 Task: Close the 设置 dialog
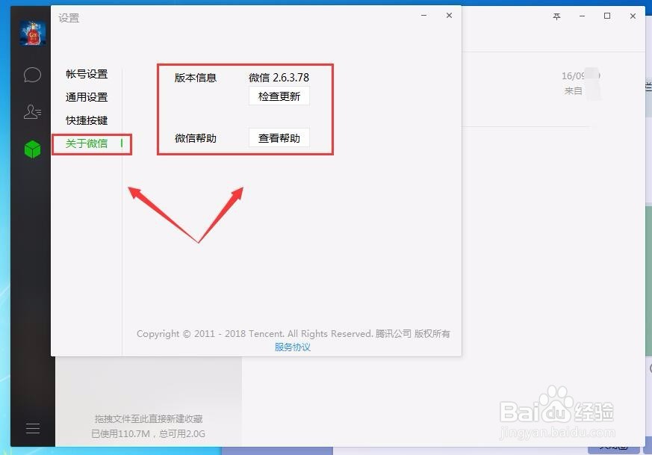tap(449, 15)
